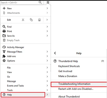
Task: Click the Print printer icon
Action: coord(4,31)
